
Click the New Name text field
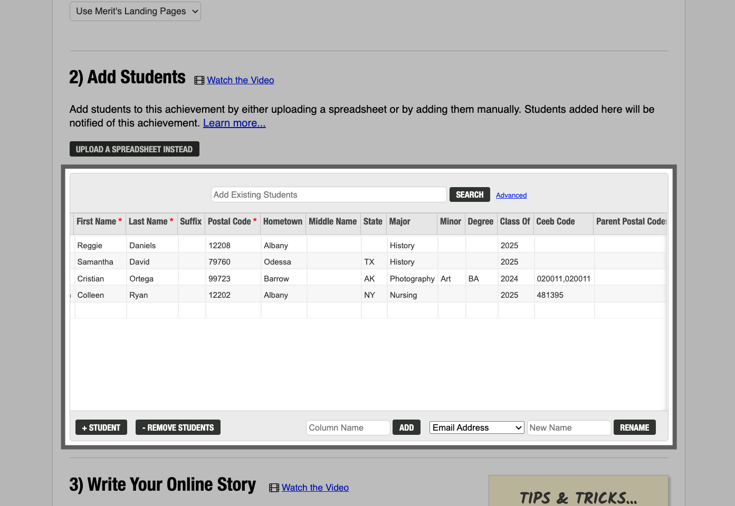coord(569,427)
